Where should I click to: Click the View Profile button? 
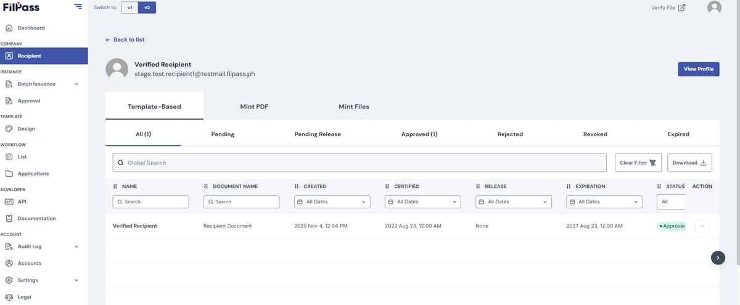pyautogui.click(x=699, y=69)
